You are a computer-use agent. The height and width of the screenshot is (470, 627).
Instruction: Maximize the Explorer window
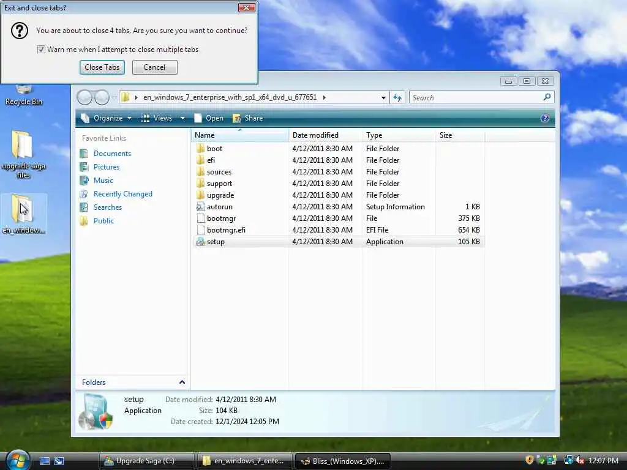coord(527,81)
